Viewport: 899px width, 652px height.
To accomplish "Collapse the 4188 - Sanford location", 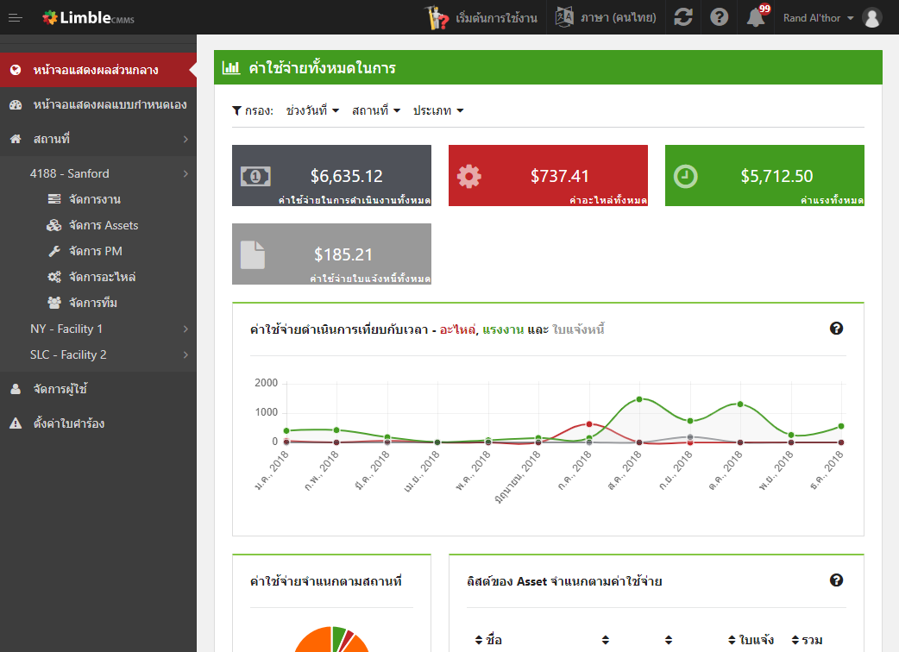I will pos(185,173).
